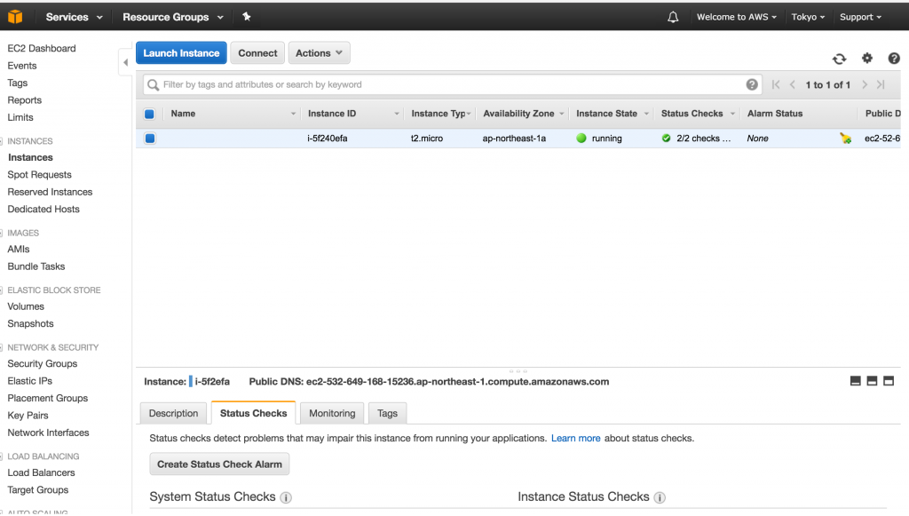Open the notifications bell
Screen dimensions: 909x516
pos(673,17)
